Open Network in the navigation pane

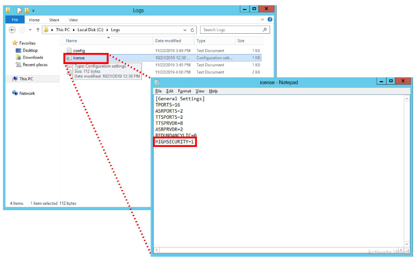pos(27,93)
